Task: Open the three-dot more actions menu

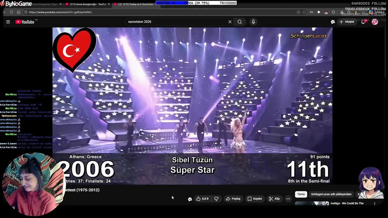Action: (288, 199)
